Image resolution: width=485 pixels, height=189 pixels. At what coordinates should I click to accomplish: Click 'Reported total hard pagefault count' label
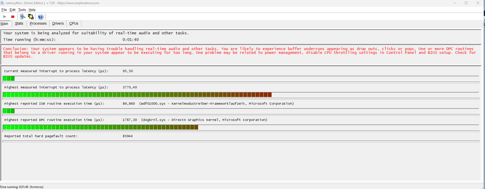point(41,136)
